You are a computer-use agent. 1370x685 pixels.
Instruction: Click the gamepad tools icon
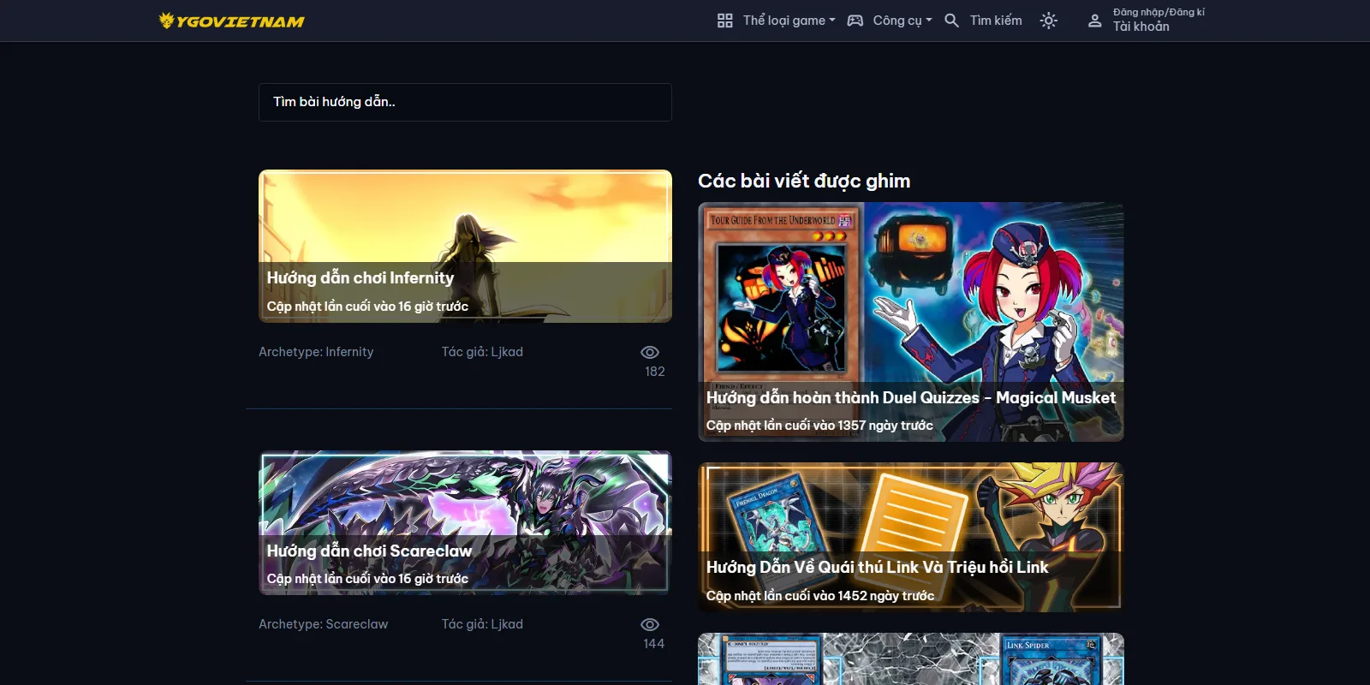(855, 21)
